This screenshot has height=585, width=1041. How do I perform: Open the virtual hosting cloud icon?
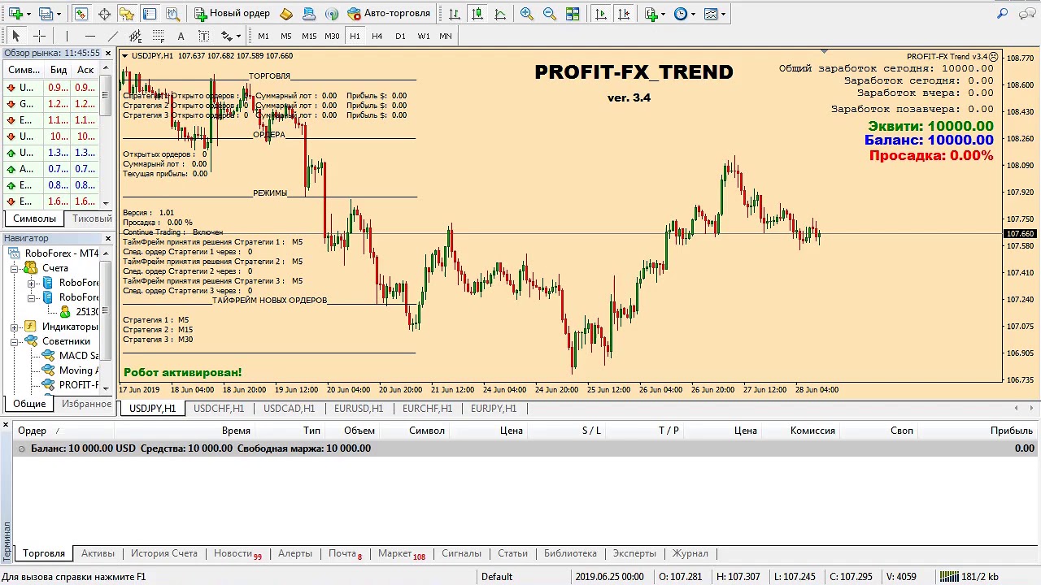pos(309,14)
